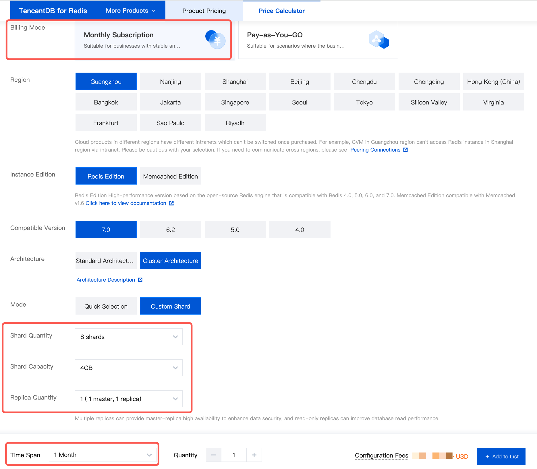Select compatible version 6.2
Image resolution: width=537 pixels, height=469 pixels.
click(171, 230)
